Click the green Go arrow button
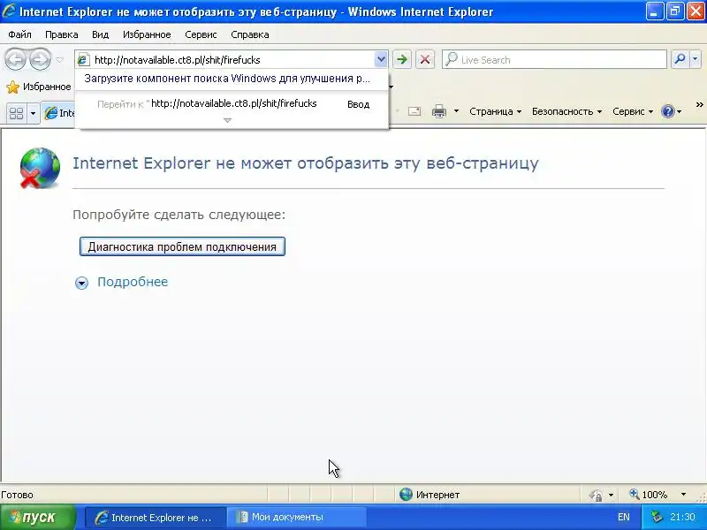707x530 pixels. 402,59
